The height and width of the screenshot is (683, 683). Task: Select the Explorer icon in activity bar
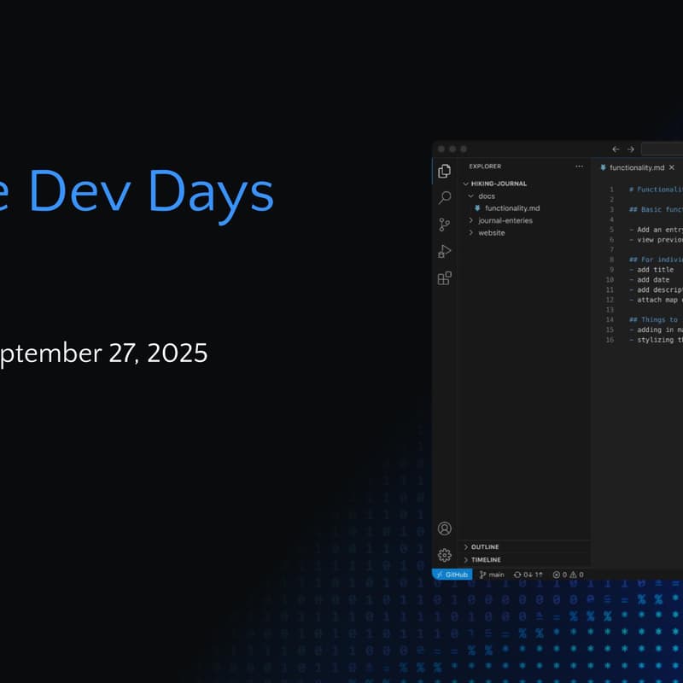click(x=444, y=169)
